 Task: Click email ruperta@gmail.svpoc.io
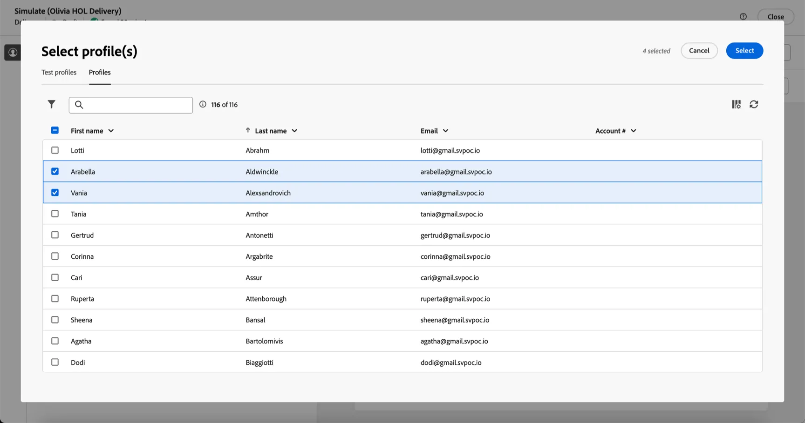click(x=455, y=299)
